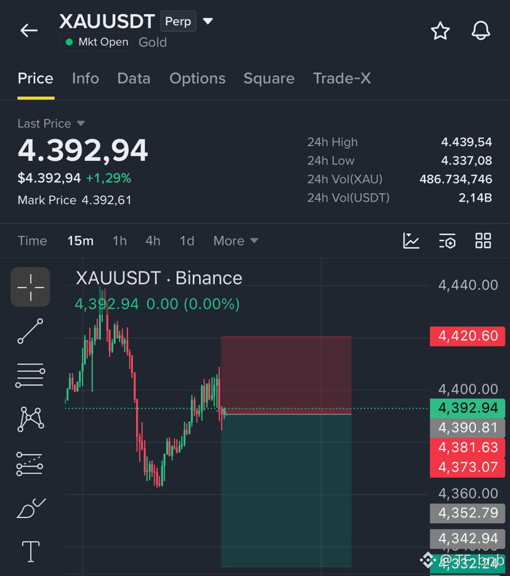The image size is (510, 576).
Task: Click the 4,373.07 red price label
Action: coord(467,467)
